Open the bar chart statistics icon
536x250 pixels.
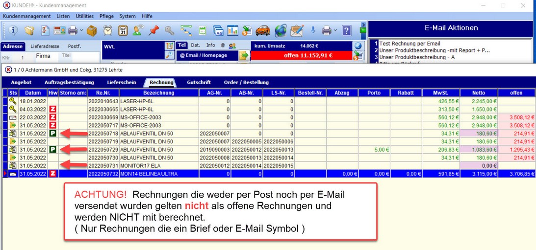(x=232, y=31)
